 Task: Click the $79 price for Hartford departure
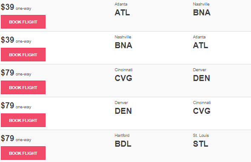point(7,138)
